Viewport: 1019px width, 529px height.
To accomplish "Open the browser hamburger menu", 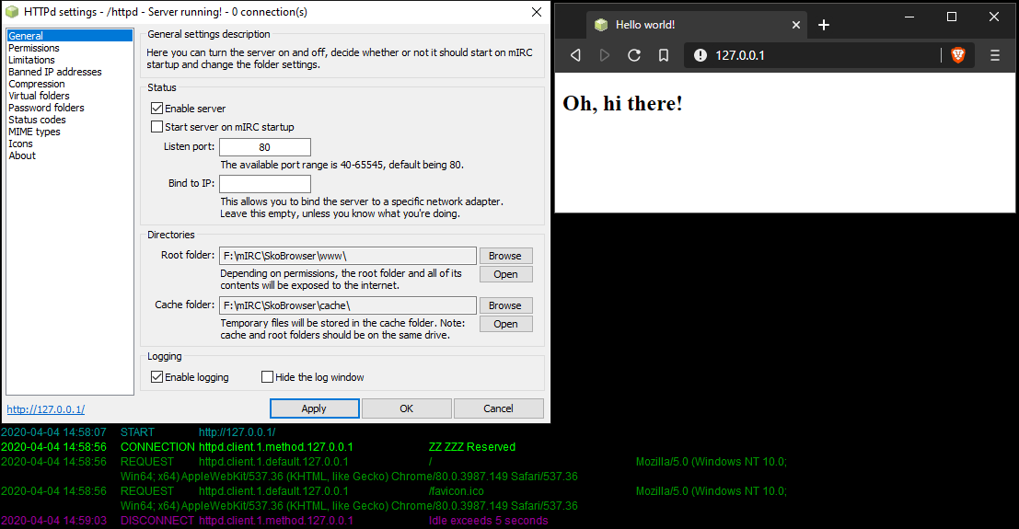I will click(x=994, y=55).
